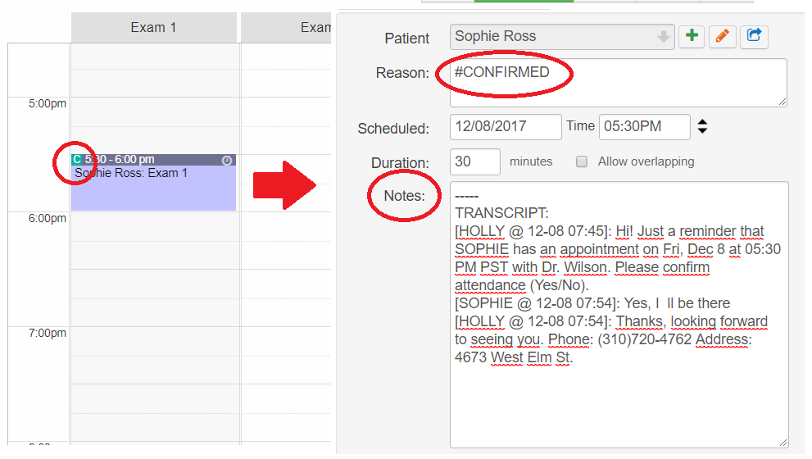Viewport: 812px width, 459px height.
Task: Click the green plus add patient icon
Action: (x=692, y=36)
